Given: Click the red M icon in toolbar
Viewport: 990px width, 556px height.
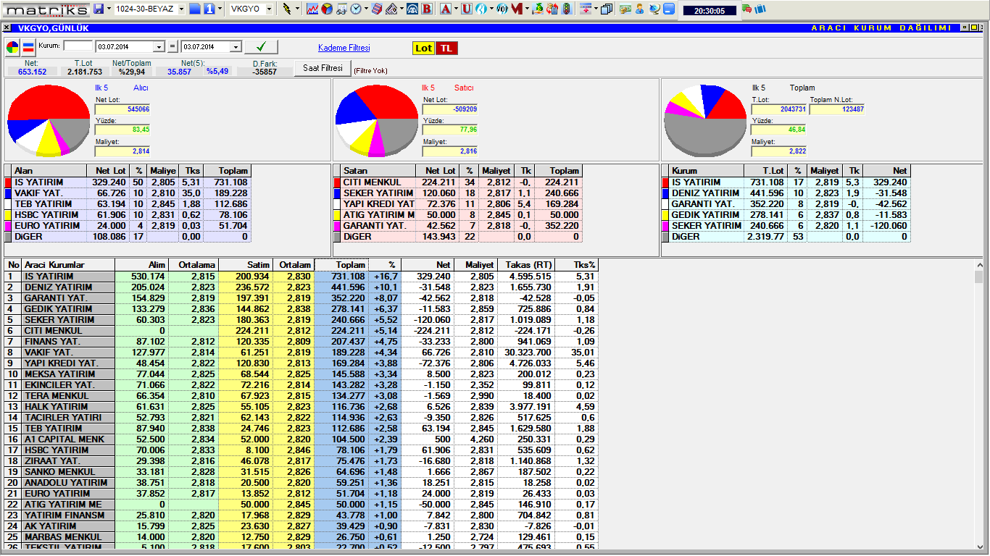Looking at the screenshot, I should pyautogui.click(x=516, y=9).
